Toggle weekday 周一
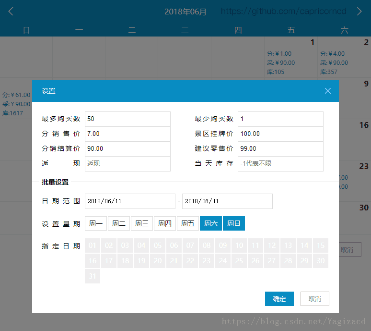This screenshot has width=371, height=331. tap(96, 223)
